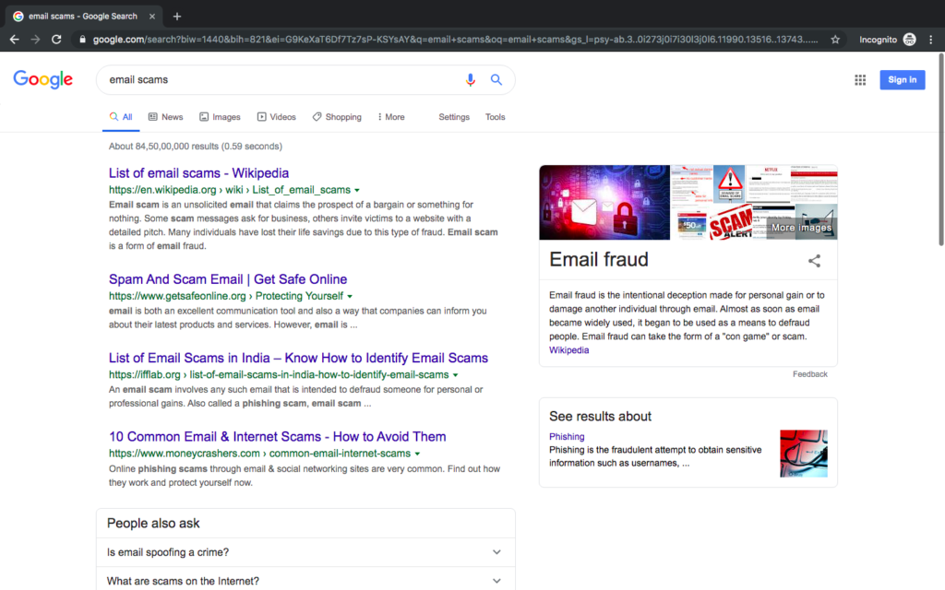This screenshot has width=945, height=590.
Task: Open 'List of Email Scams in India' result
Action: click(298, 359)
